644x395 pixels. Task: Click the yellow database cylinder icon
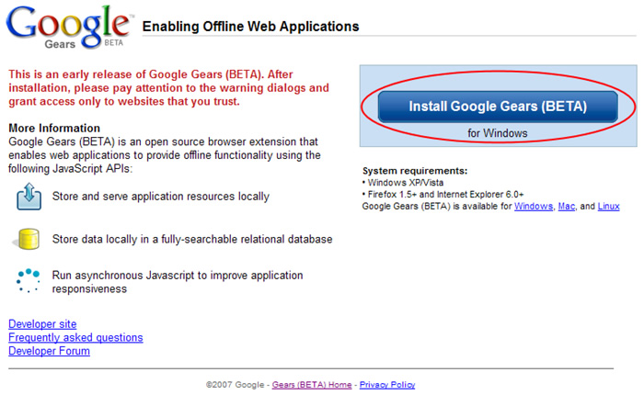[x=27, y=239]
